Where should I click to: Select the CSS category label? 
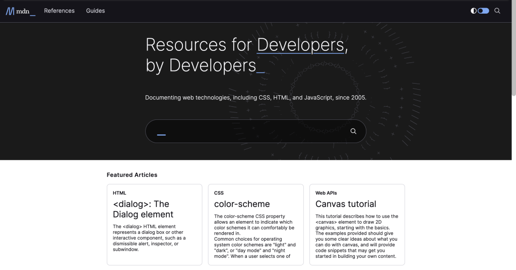click(x=219, y=193)
